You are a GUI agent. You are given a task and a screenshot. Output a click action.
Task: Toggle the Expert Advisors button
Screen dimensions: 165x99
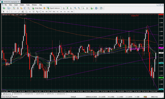click(54, 8)
